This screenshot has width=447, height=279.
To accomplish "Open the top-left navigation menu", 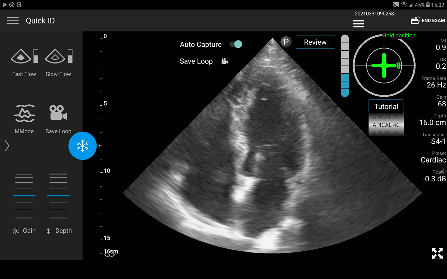I will coord(13,20).
